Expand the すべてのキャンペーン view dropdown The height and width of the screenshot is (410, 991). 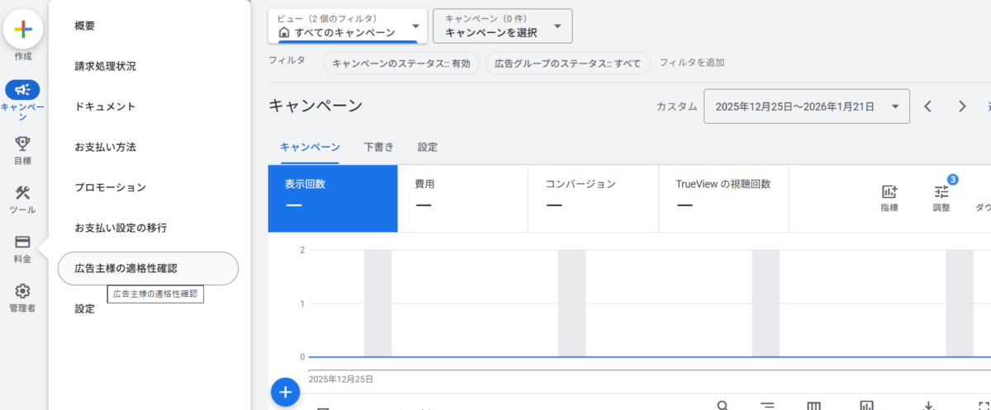pos(347,26)
